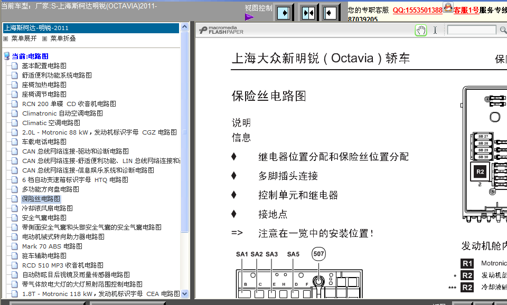Open 电动机械式转向助力器电路图
The width and height of the screenshot is (507, 305).
coord(63,237)
